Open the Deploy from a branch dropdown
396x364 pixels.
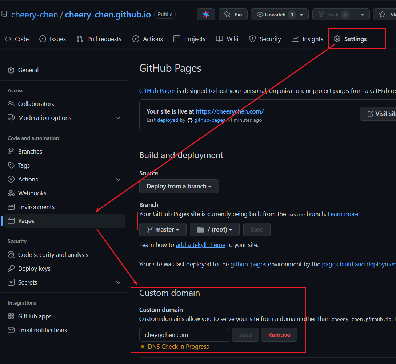pos(179,186)
